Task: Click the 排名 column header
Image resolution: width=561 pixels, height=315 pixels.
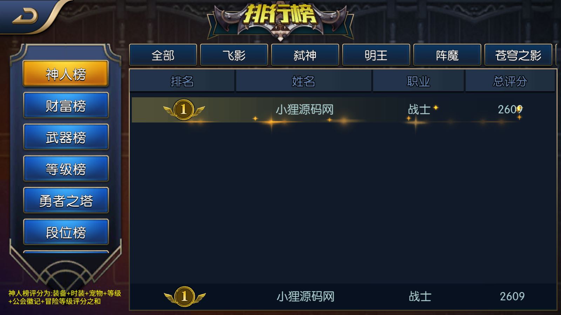Action: coord(182,81)
